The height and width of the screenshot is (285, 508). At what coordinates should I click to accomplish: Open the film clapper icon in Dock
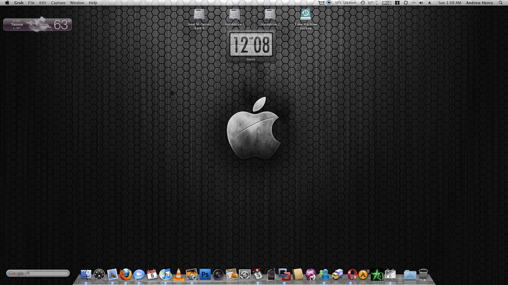point(271,275)
